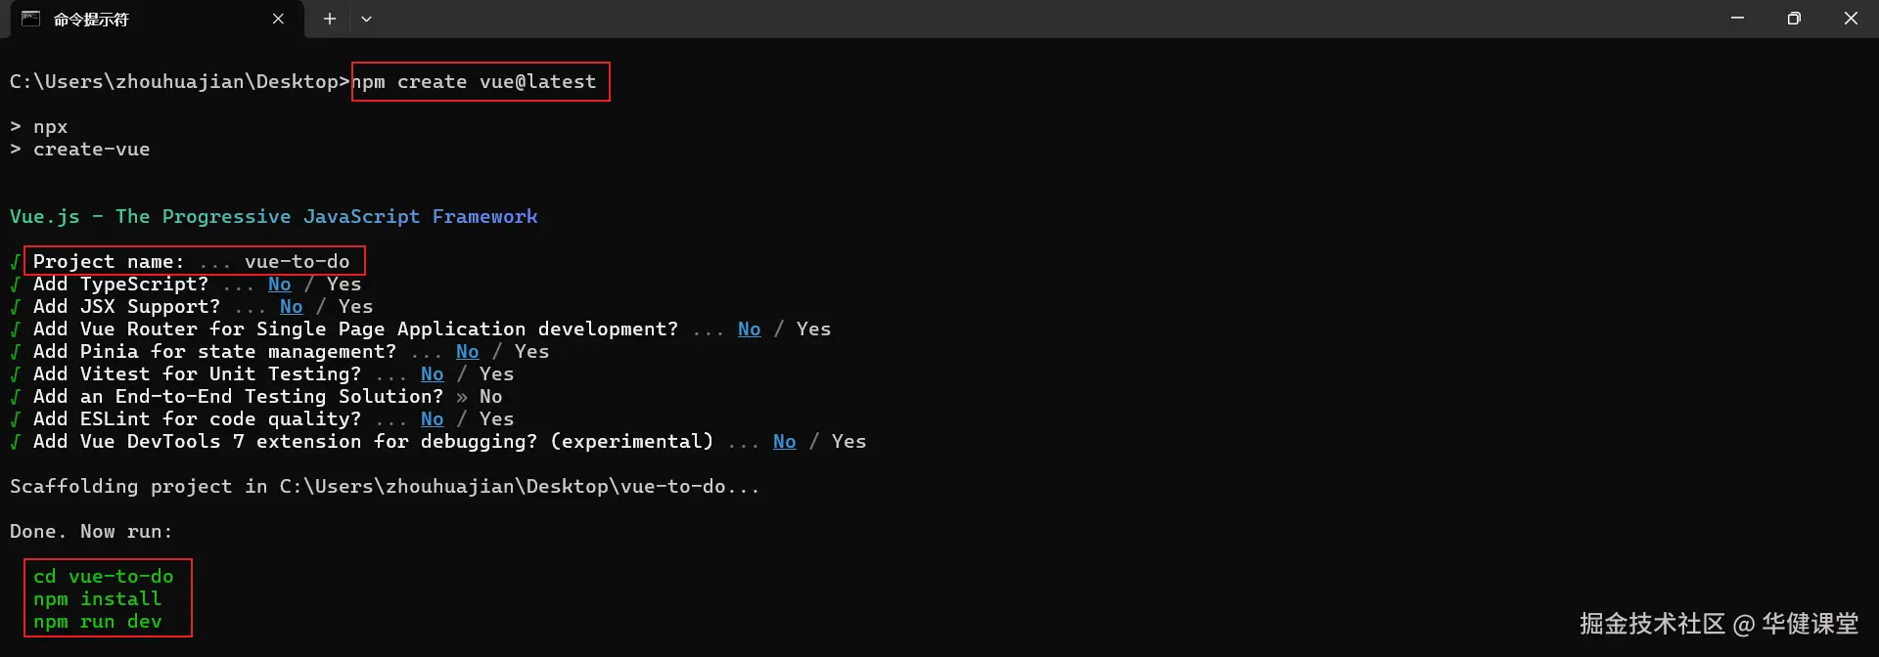Close the 命令提示符 tab

pyautogui.click(x=278, y=19)
